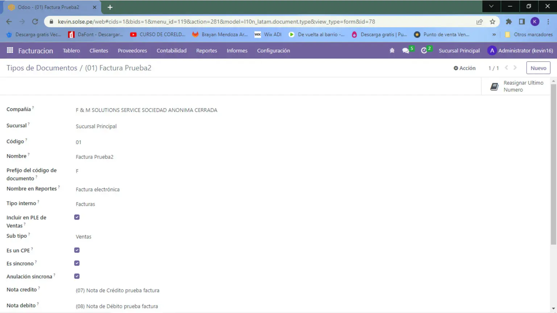Open the conversations messages icon
This screenshot has width=557, height=313.
coord(406,51)
